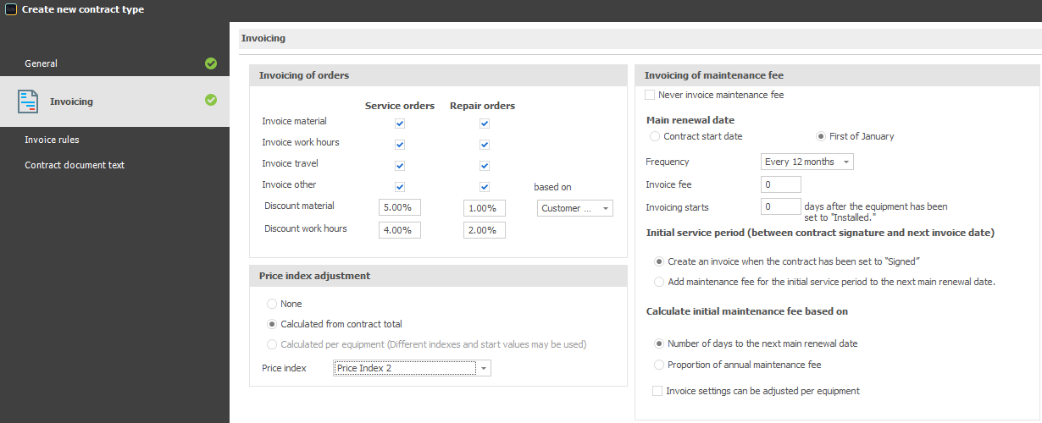
Task: Toggle Invoice travel for Repair orders
Action: [x=485, y=166]
